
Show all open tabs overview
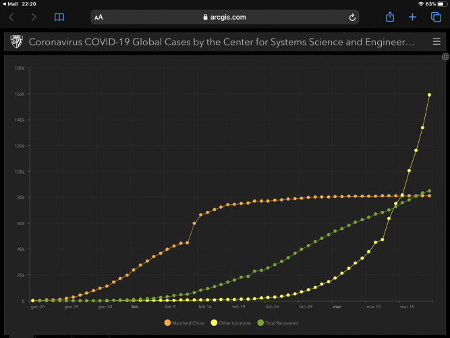point(435,17)
